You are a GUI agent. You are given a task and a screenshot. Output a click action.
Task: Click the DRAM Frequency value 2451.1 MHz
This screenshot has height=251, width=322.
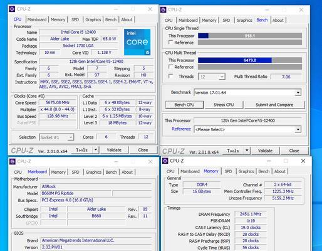tap(251, 214)
